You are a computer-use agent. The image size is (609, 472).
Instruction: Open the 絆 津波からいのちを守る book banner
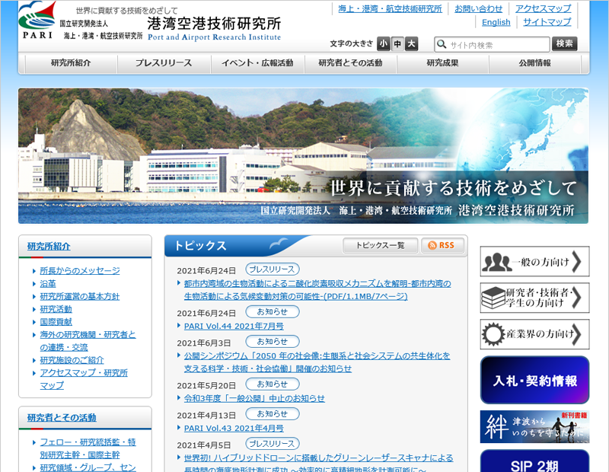534,426
